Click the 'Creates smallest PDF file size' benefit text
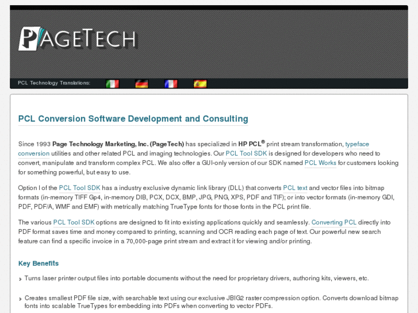Viewport: 418px width, 313px height. coord(212,302)
